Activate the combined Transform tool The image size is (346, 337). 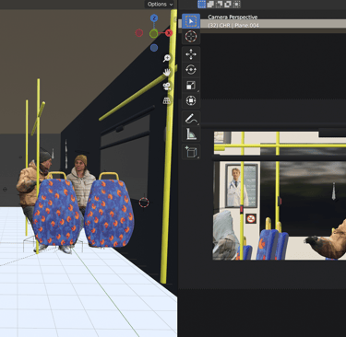point(191,100)
